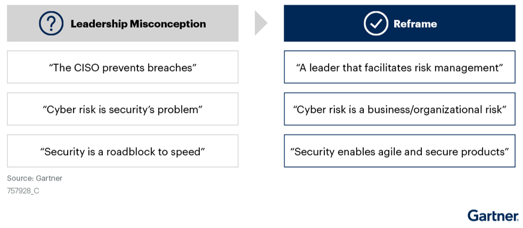523x228 pixels.
Task: Click "Security enables agile and secure products" box
Action: pyautogui.click(x=399, y=151)
